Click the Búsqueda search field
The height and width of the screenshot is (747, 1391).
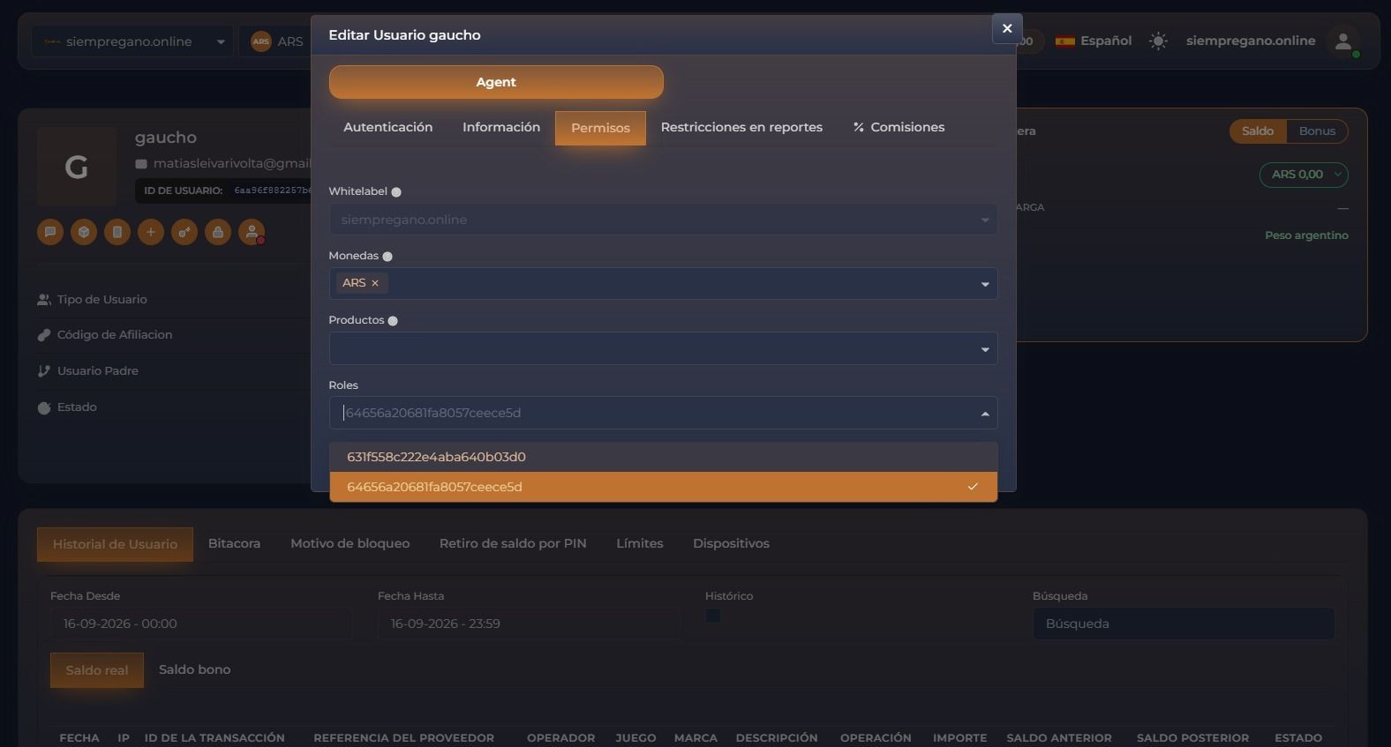[x=1184, y=624]
